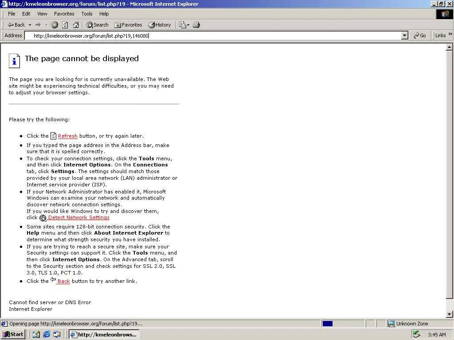Click the 'The page cannot be displayed' heading
The width and height of the screenshot is (454, 340).
pyautogui.click(x=82, y=58)
